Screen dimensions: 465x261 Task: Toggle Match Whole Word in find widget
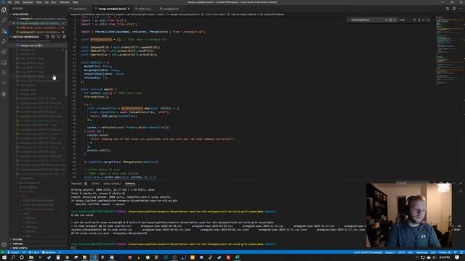point(390,20)
